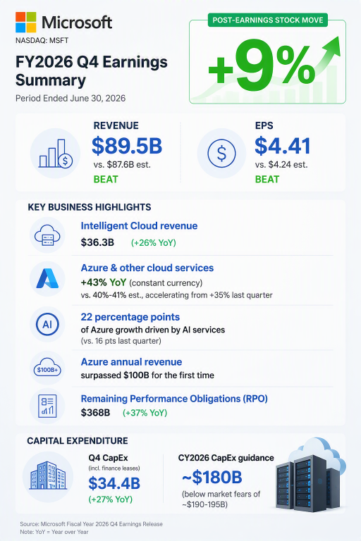Click the (+27% YoY) CapEx growth
The image size is (361, 541).
111,499
